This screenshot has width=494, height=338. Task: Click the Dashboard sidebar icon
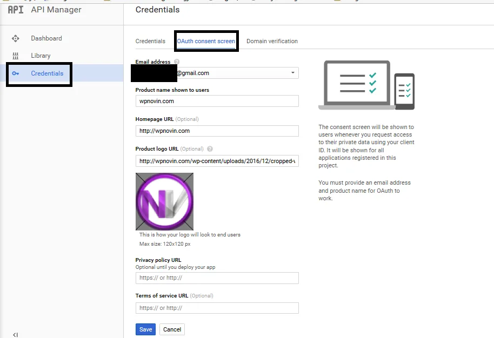click(16, 38)
